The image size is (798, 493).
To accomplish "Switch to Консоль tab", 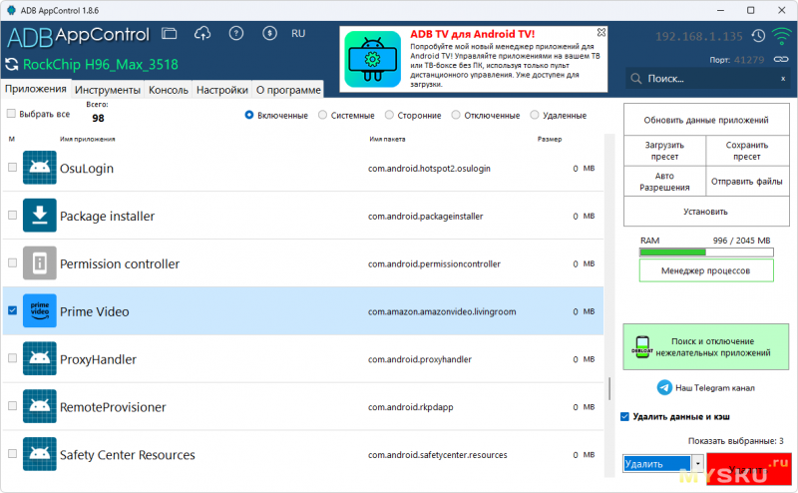I will 169,90.
